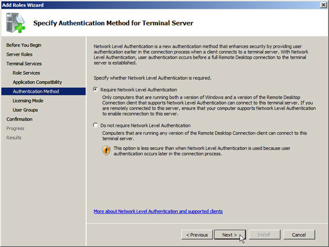Image resolution: width=329 pixels, height=247 pixels.
Task: Select Require Network Level Authentication radio button
Action: pos(96,89)
